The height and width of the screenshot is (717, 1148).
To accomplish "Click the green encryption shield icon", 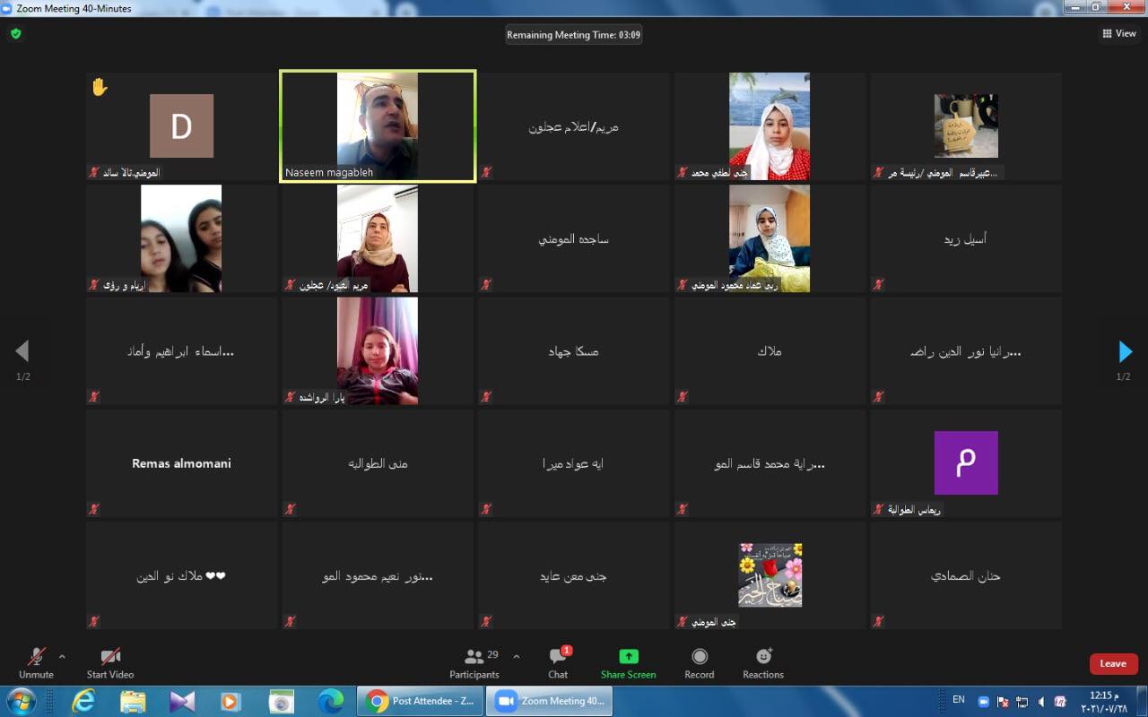I will tap(15, 34).
